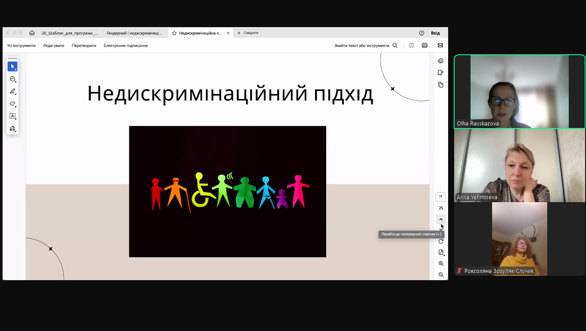Open the sign with pen tool
Viewport: 586px width, 331px height.
(x=12, y=128)
